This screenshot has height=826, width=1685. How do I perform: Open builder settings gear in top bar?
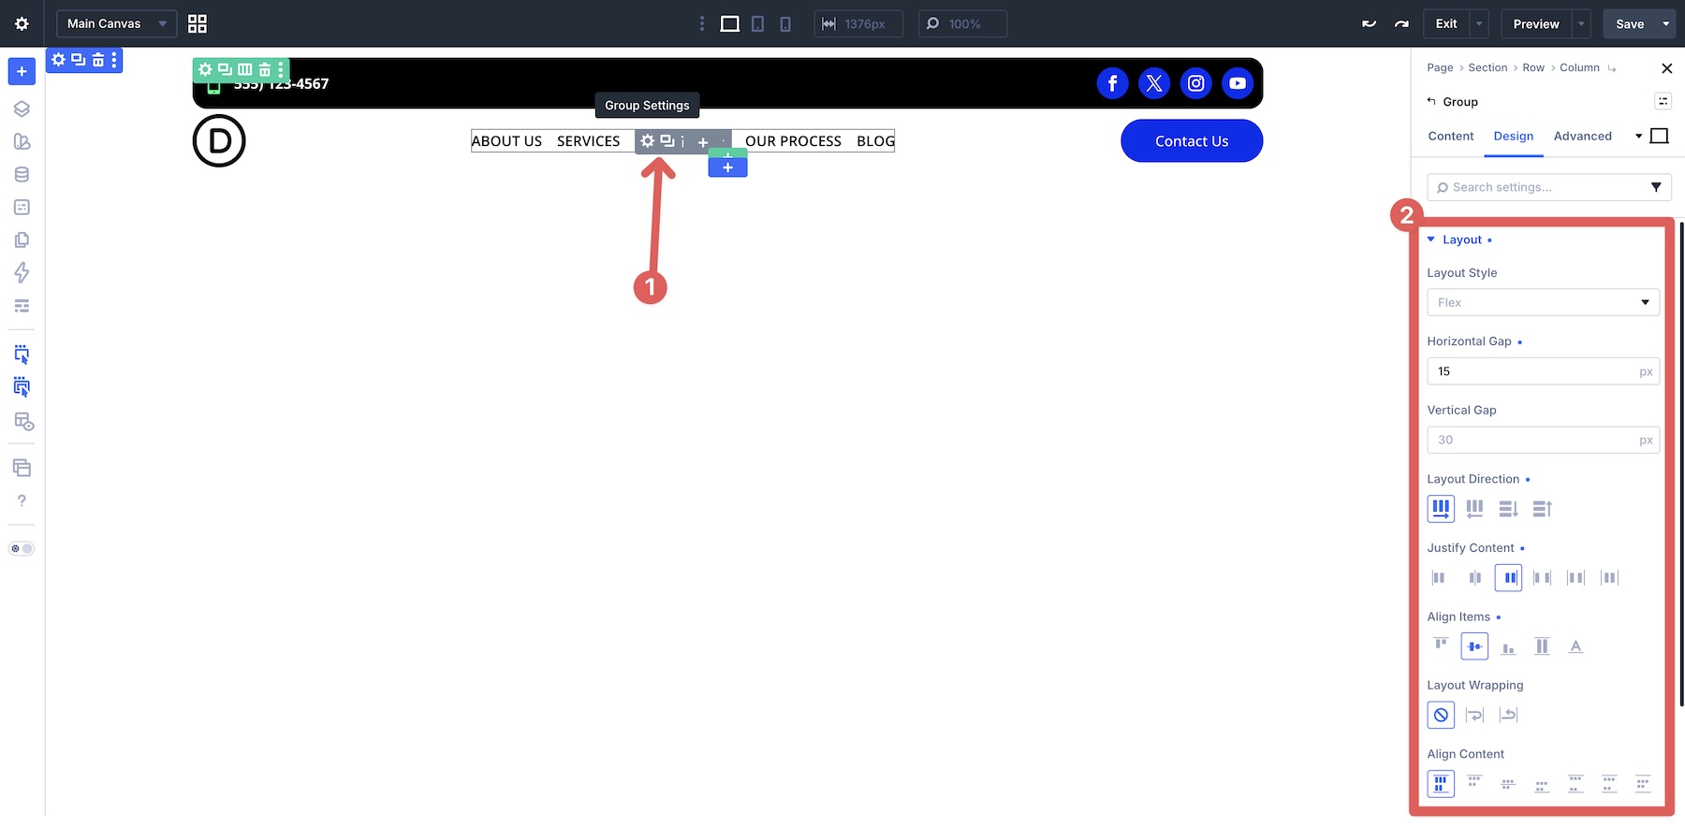(22, 23)
